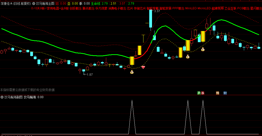Open the 创投概念 concept tag
This screenshot has width=262, height=136.
point(76,8)
